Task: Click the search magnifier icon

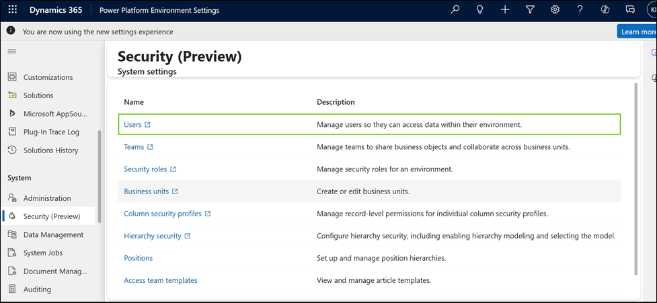Action: pyautogui.click(x=455, y=10)
